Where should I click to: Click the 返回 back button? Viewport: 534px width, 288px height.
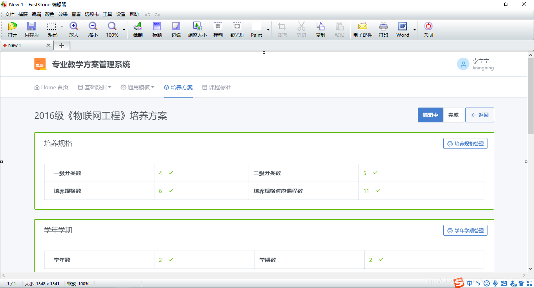480,115
